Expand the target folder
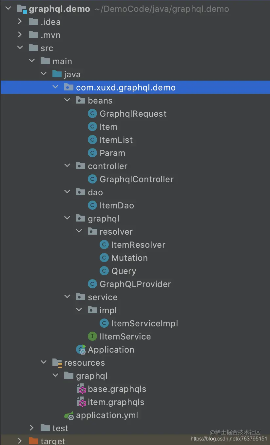The image size is (270, 445). click(20, 441)
